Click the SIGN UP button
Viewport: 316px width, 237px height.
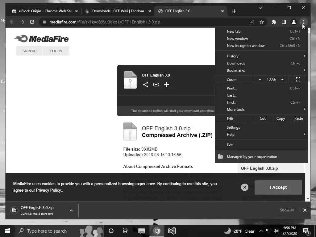point(29,51)
